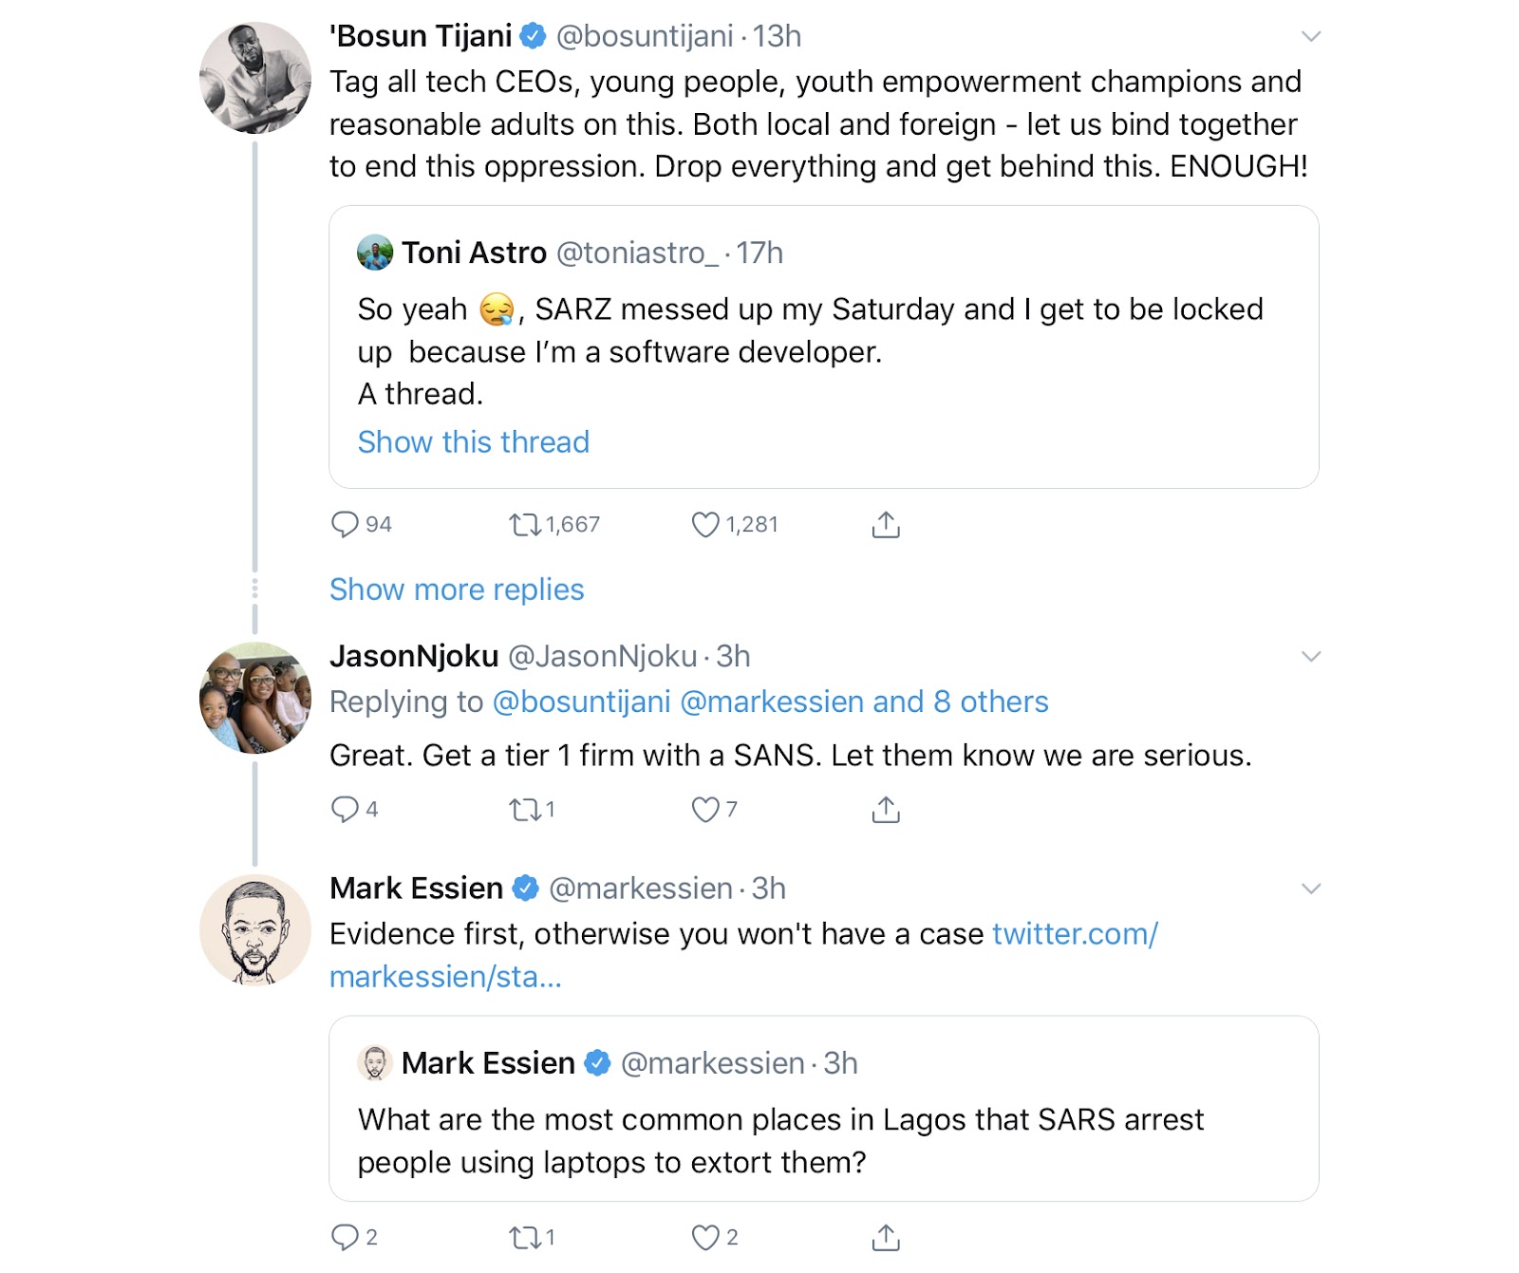Like JasonNjoku's tweet with 7 likes
The height and width of the screenshot is (1273, 1519).
705,809
